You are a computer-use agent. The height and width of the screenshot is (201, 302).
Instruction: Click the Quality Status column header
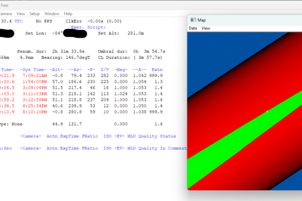(157, 136)
